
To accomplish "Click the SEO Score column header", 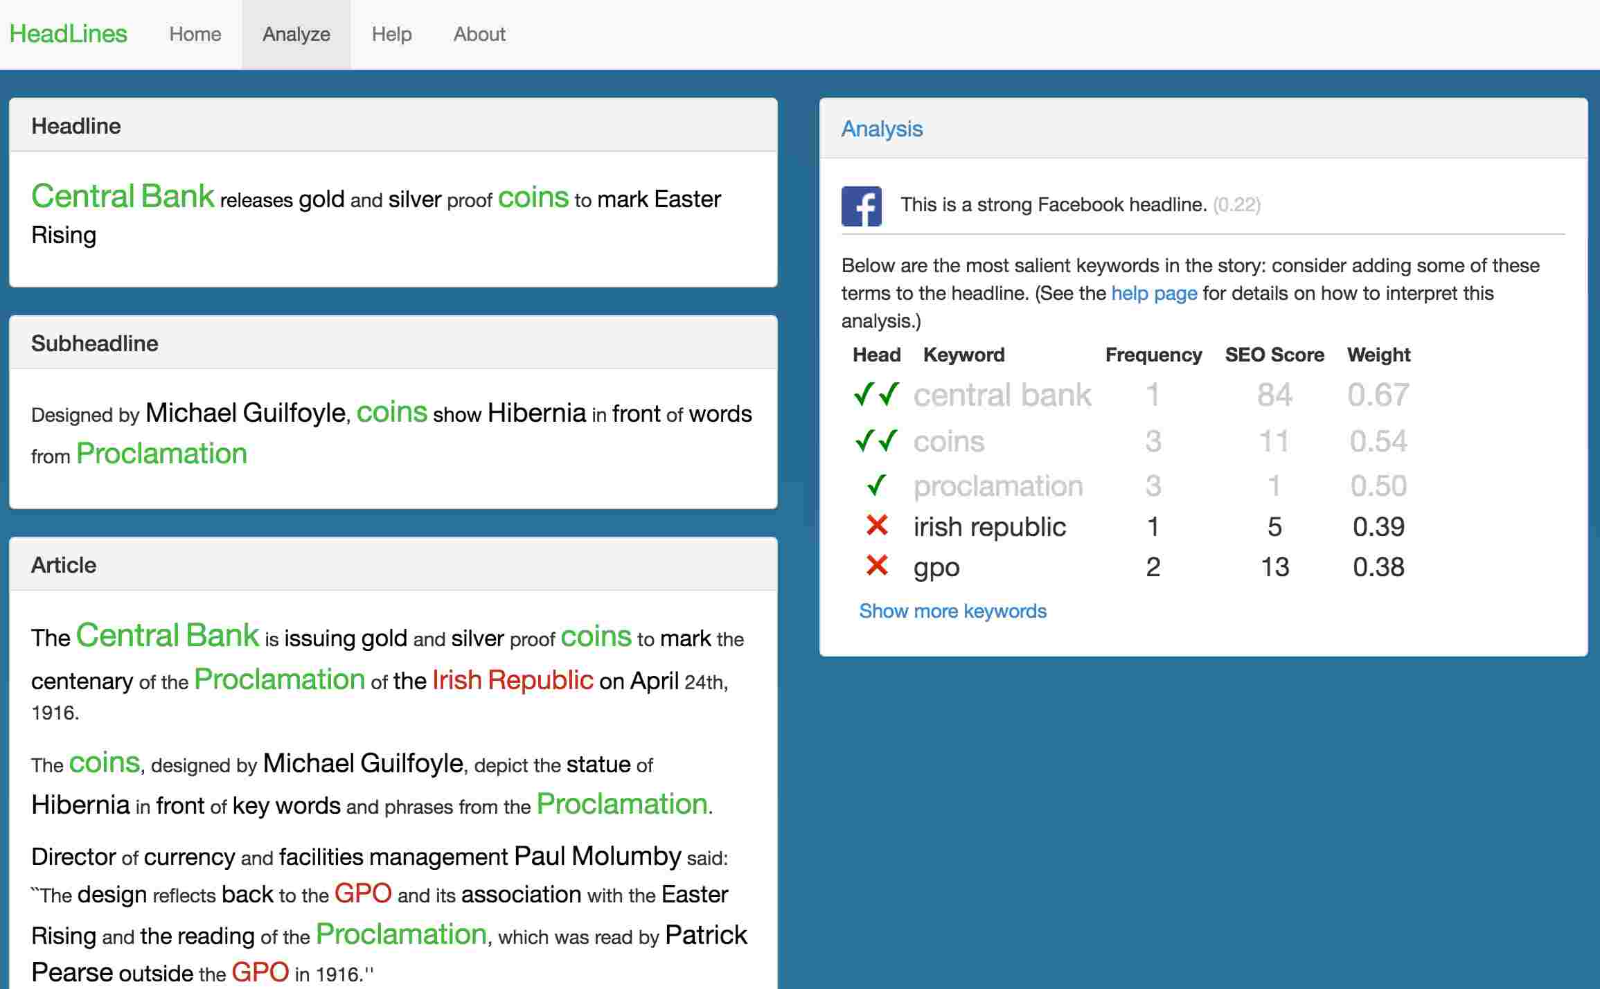I will tap(1274, 355).
